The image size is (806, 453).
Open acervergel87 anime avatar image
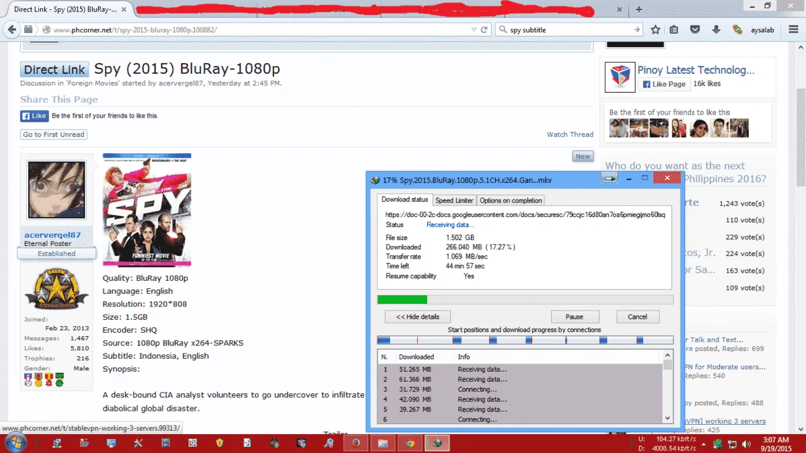(57, 190)
